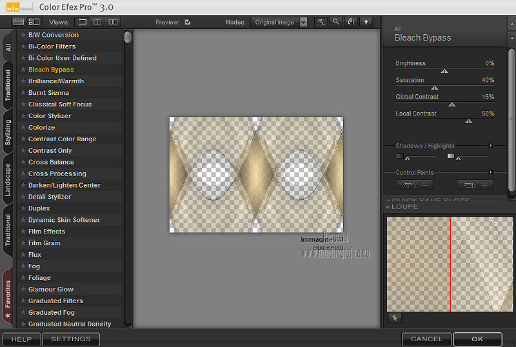The width and height of the screenshot is (516, 347).
Task: Toggle favorite star for Colorize filter
Action: click(x=23, y=128)
